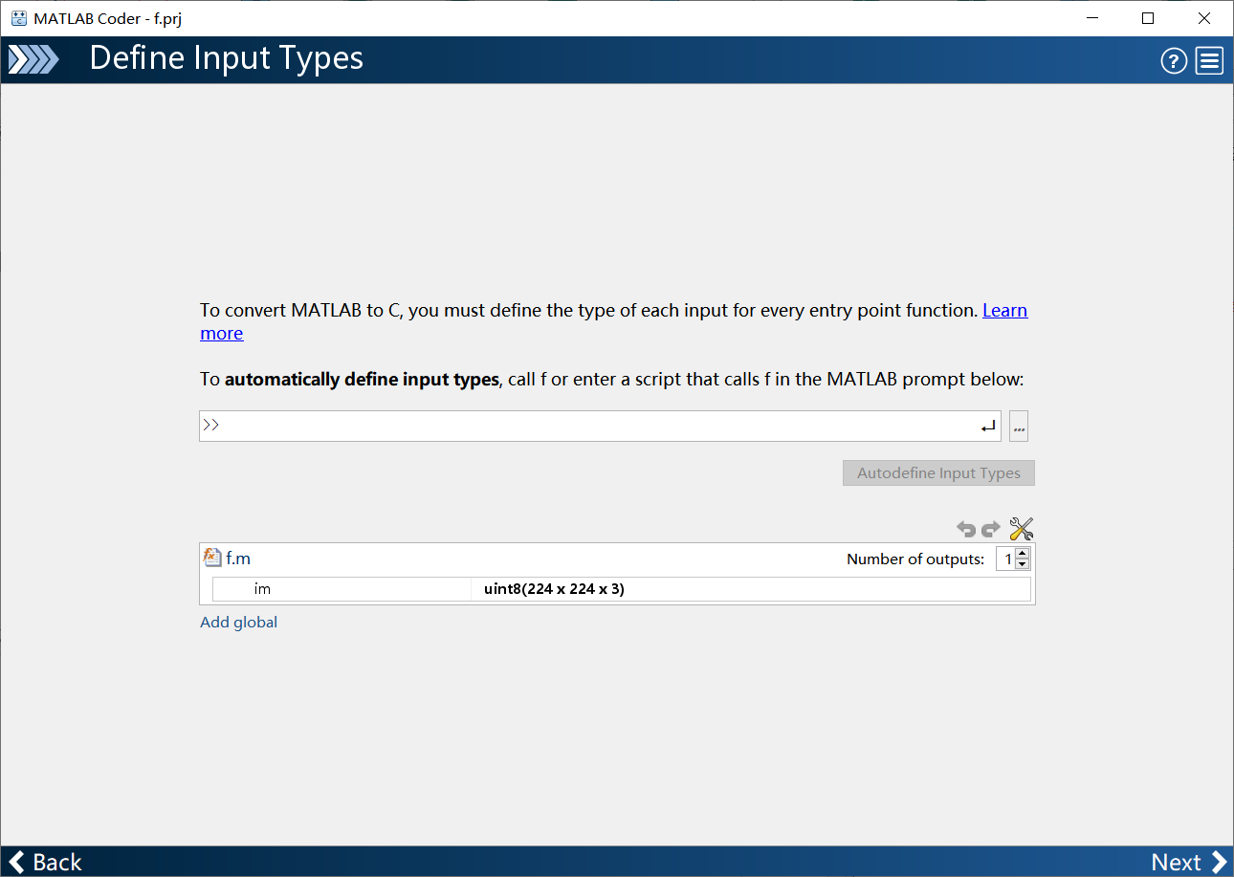Edit the uint8(224 x 224 x 3) type
Screen dimensions: 1234x877
pyautogui.click(x=751, y=589)
